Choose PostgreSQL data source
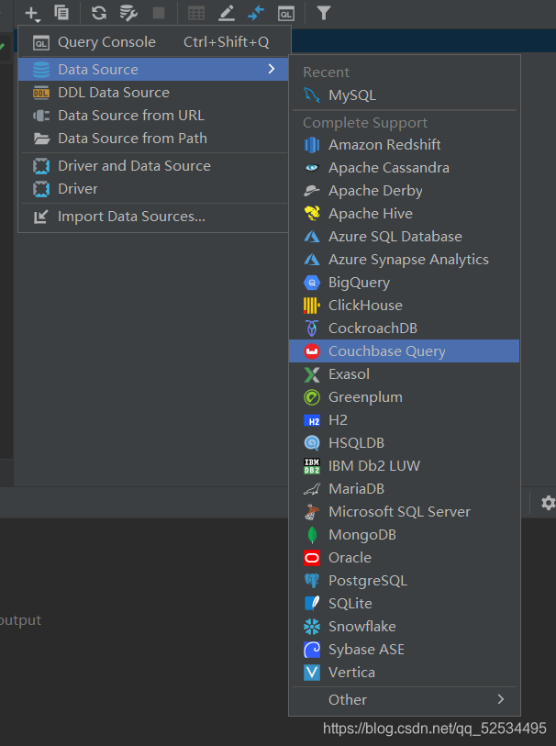The width and height of the screenshot is (556, 746). coord(405,581)
